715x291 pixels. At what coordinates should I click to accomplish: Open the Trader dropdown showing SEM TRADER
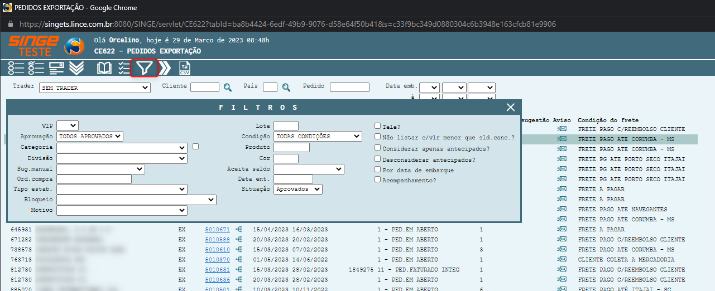[x=95, y=88]
